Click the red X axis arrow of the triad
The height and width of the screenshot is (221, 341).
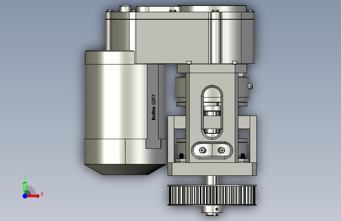pos(33,196)
